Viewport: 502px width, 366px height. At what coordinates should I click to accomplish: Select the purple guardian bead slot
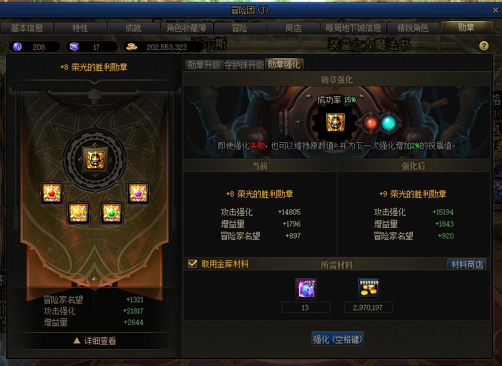[138, 193]
